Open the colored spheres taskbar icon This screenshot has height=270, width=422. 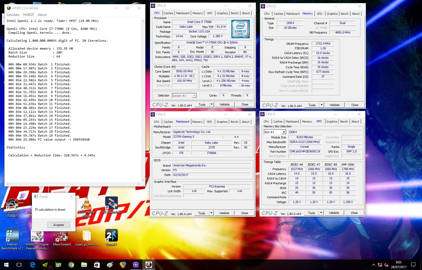point(123,265)
